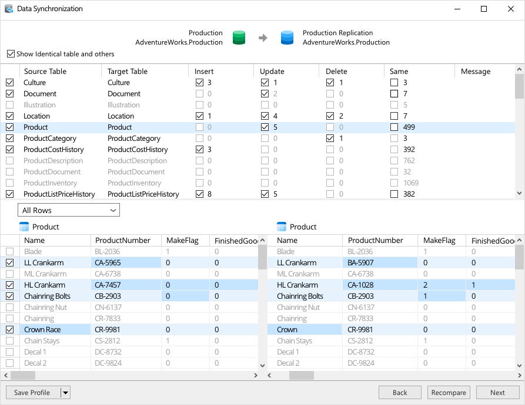Click the blue Production Replication database icon
This screenshot has width=525, height=405.
coord(287,38)
